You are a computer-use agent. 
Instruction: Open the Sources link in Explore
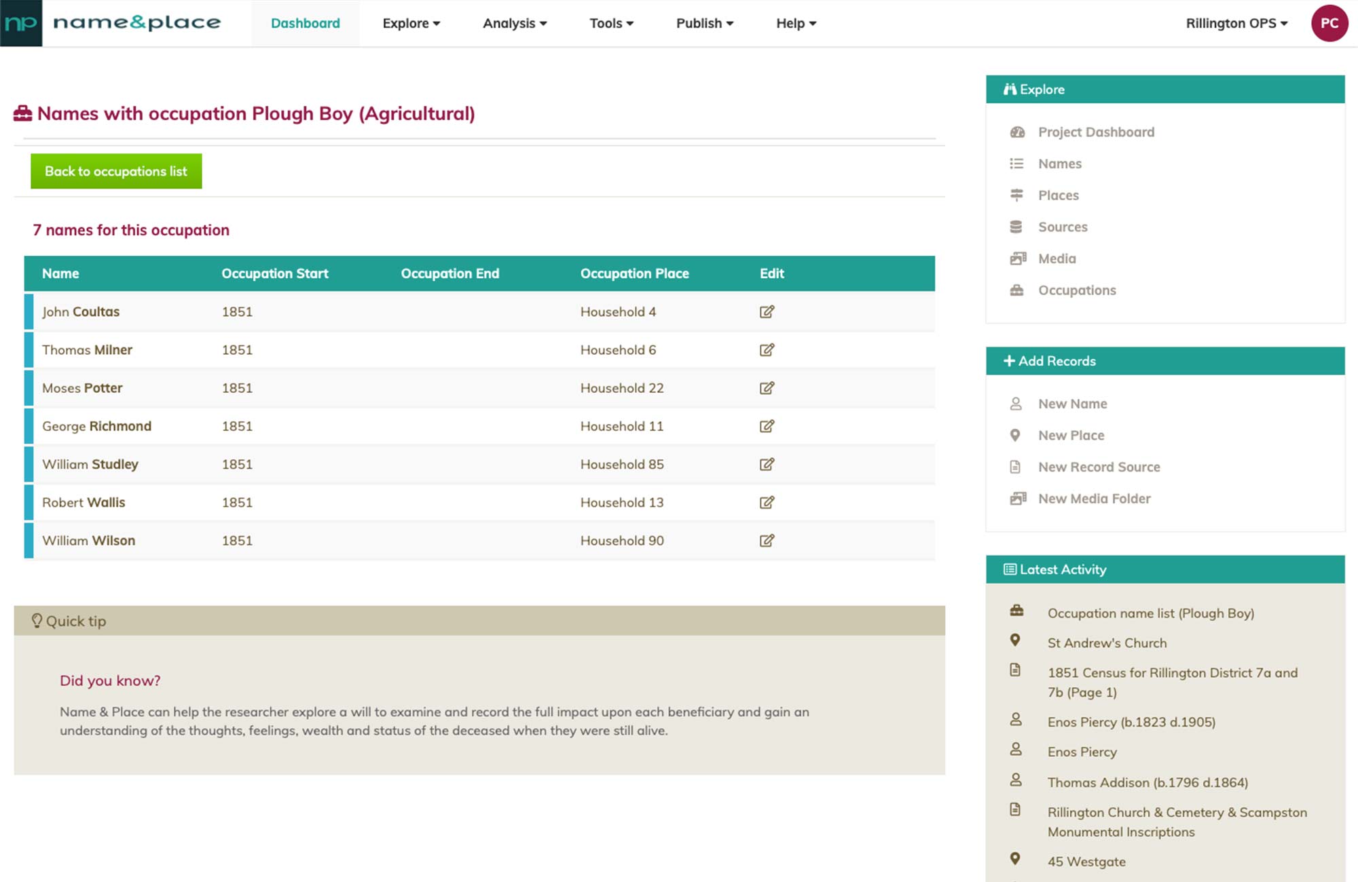tap(1063, 227)
